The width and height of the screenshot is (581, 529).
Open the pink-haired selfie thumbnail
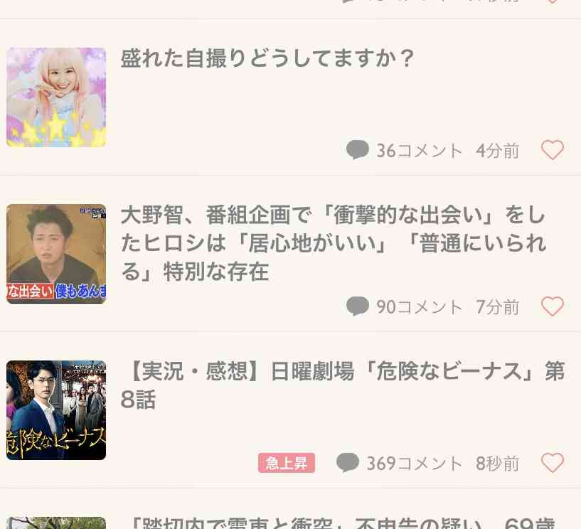click(x=56, y=97)
